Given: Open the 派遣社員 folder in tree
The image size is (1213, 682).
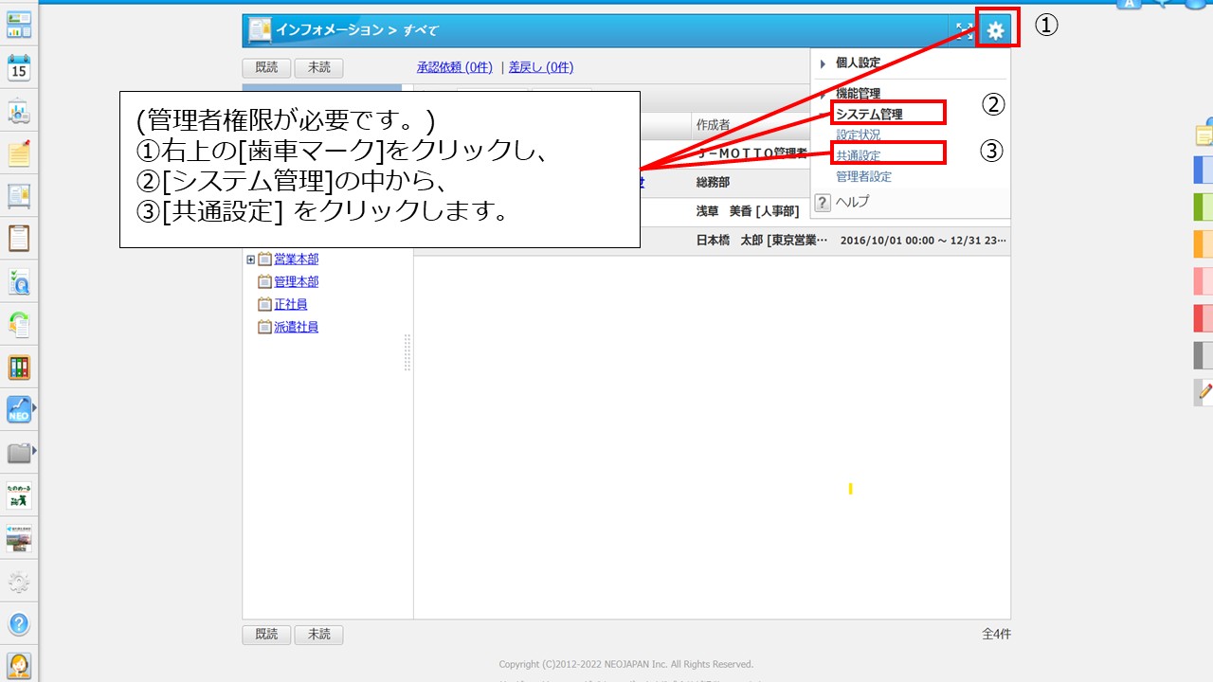Looking at the screenshot, I should [296, 328].
